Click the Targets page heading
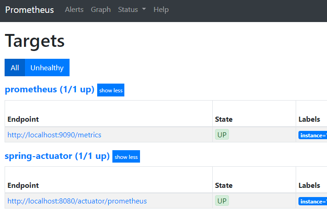 pyautogui.click(x=35, y=41)
